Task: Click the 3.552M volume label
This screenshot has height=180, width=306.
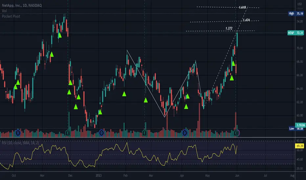Action: (300, 125)
